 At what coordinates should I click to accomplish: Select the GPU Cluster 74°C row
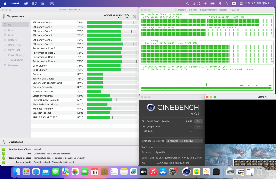point(85,66)
